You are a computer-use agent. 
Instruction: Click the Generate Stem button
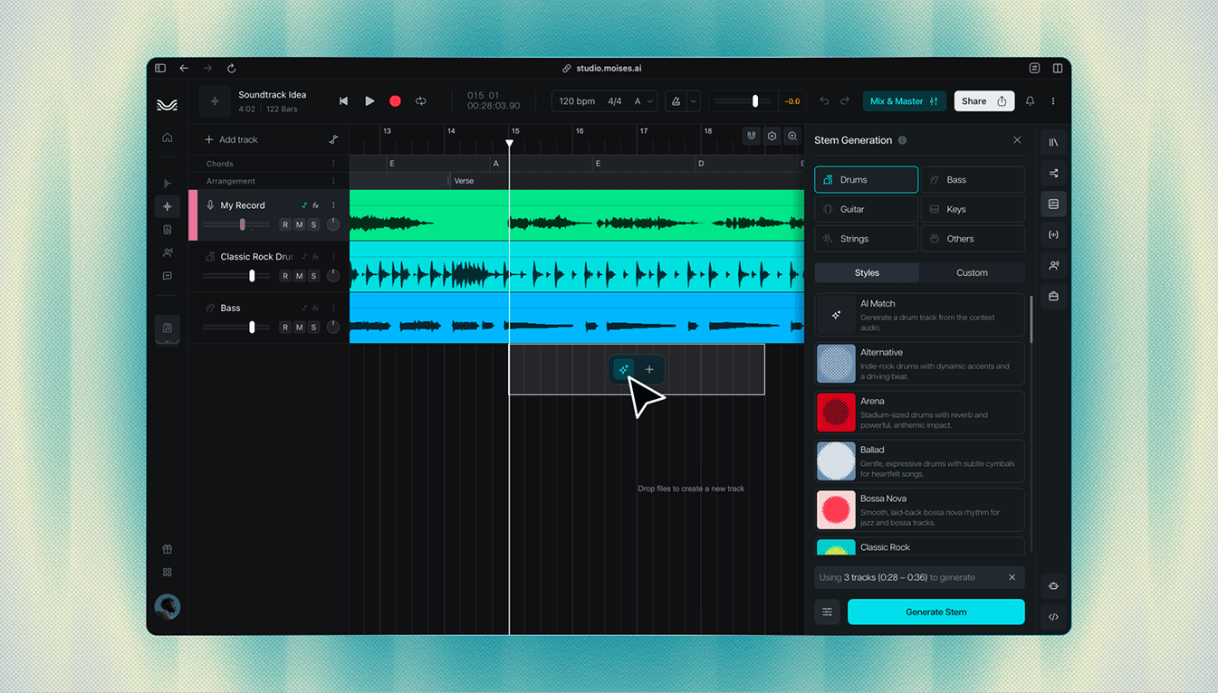[936, 612]
